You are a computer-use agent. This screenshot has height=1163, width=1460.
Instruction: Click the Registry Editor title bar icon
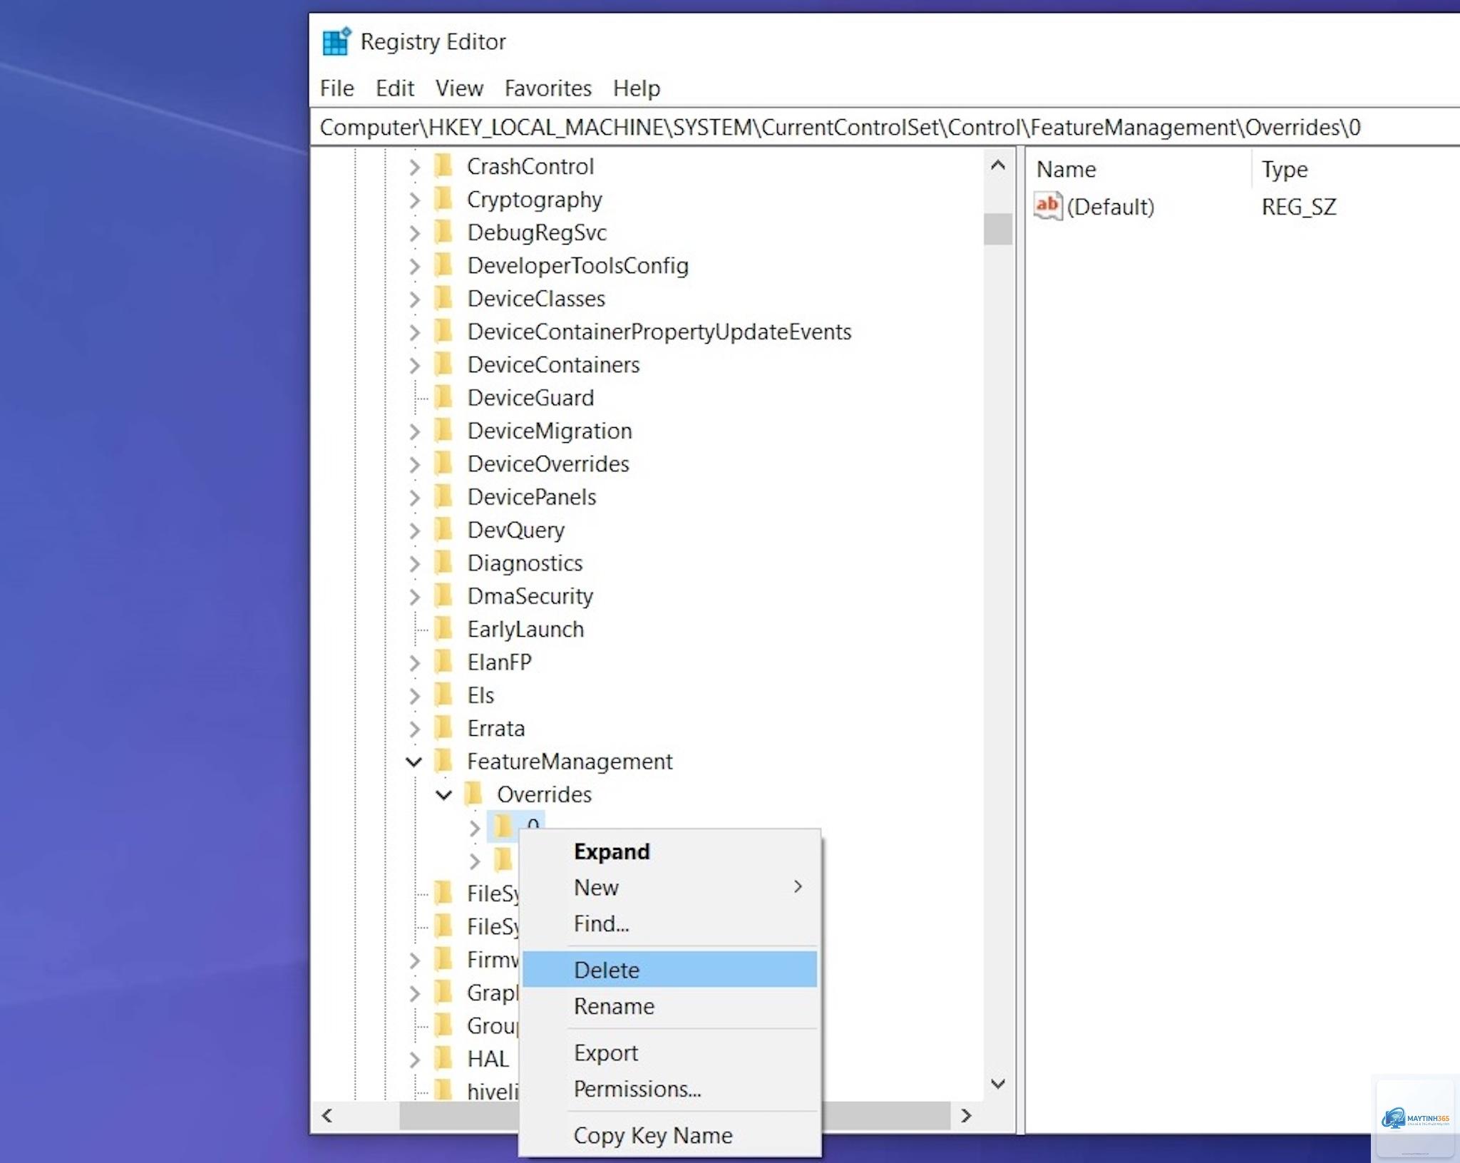coord(336,41)
